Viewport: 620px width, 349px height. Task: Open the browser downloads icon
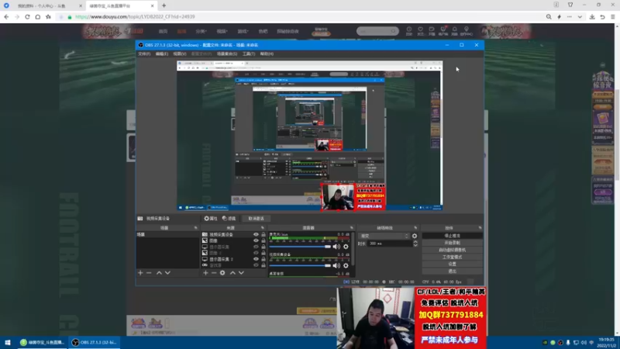592,16
